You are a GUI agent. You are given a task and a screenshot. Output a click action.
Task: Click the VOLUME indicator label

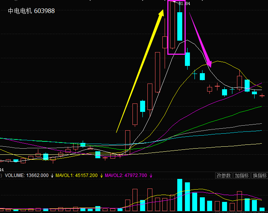15,175
